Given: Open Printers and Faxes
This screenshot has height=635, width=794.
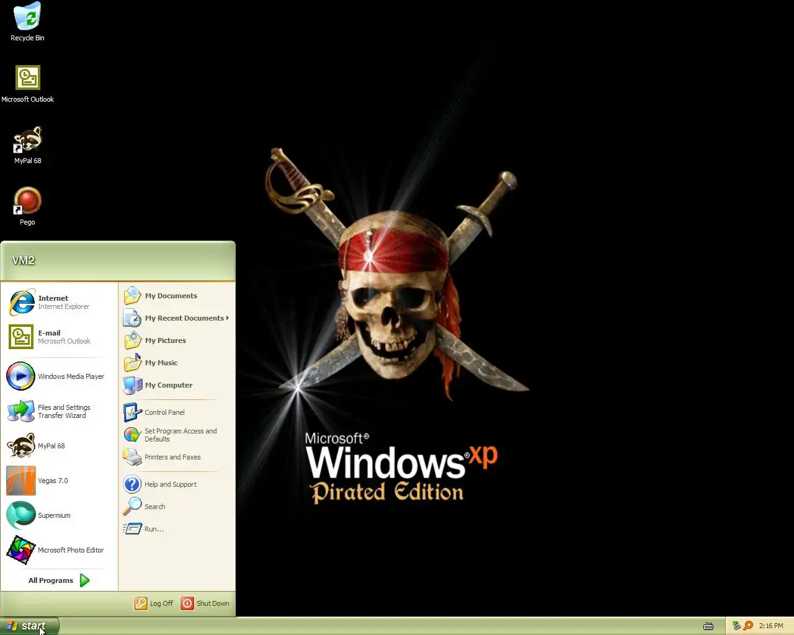Looking at the screenshot, I should click(177, 457).
